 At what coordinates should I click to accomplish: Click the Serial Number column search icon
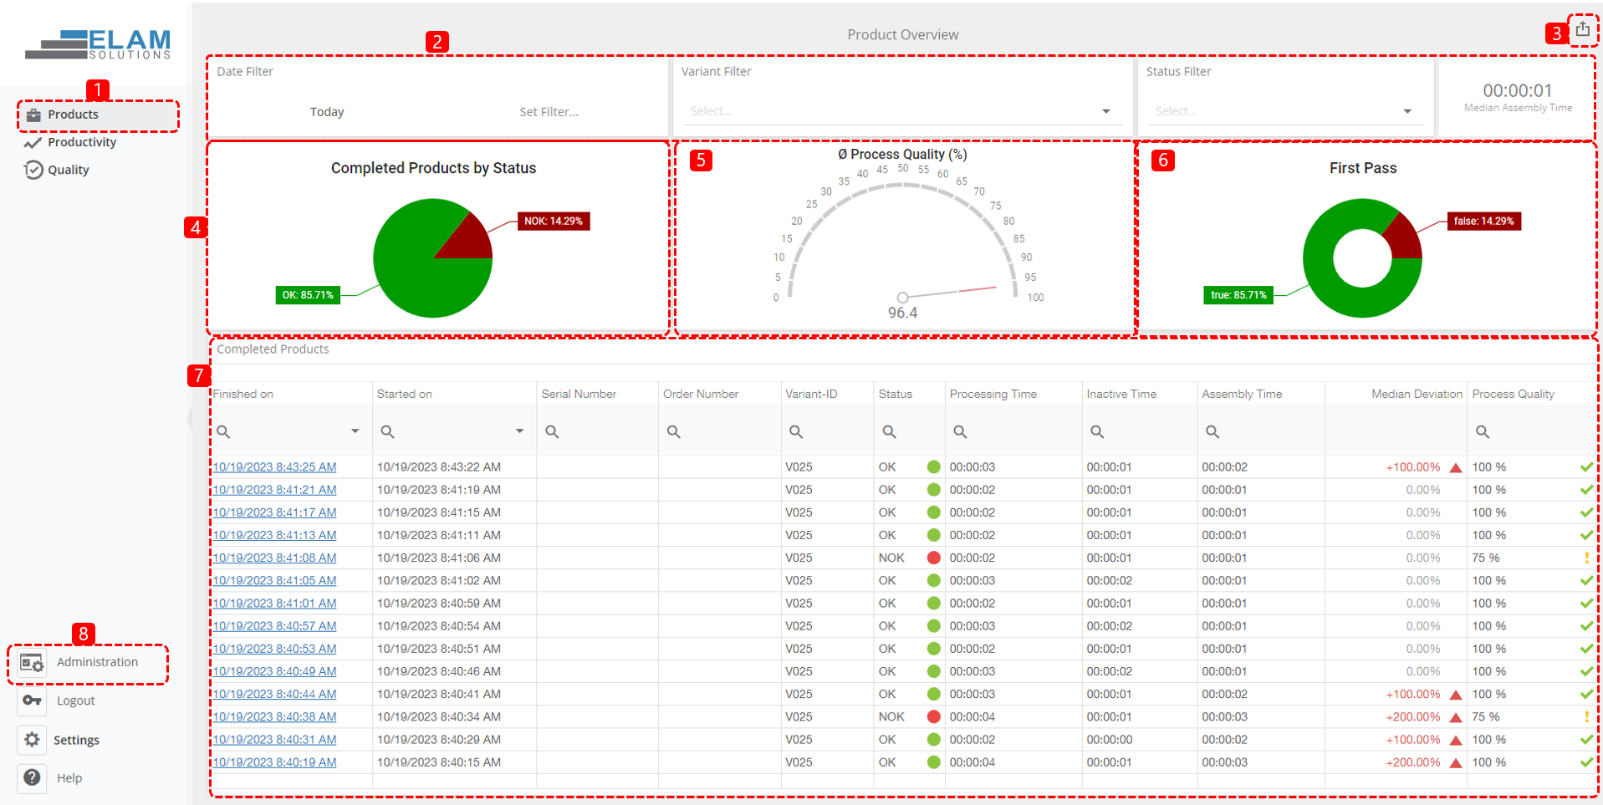click(553, 431)
